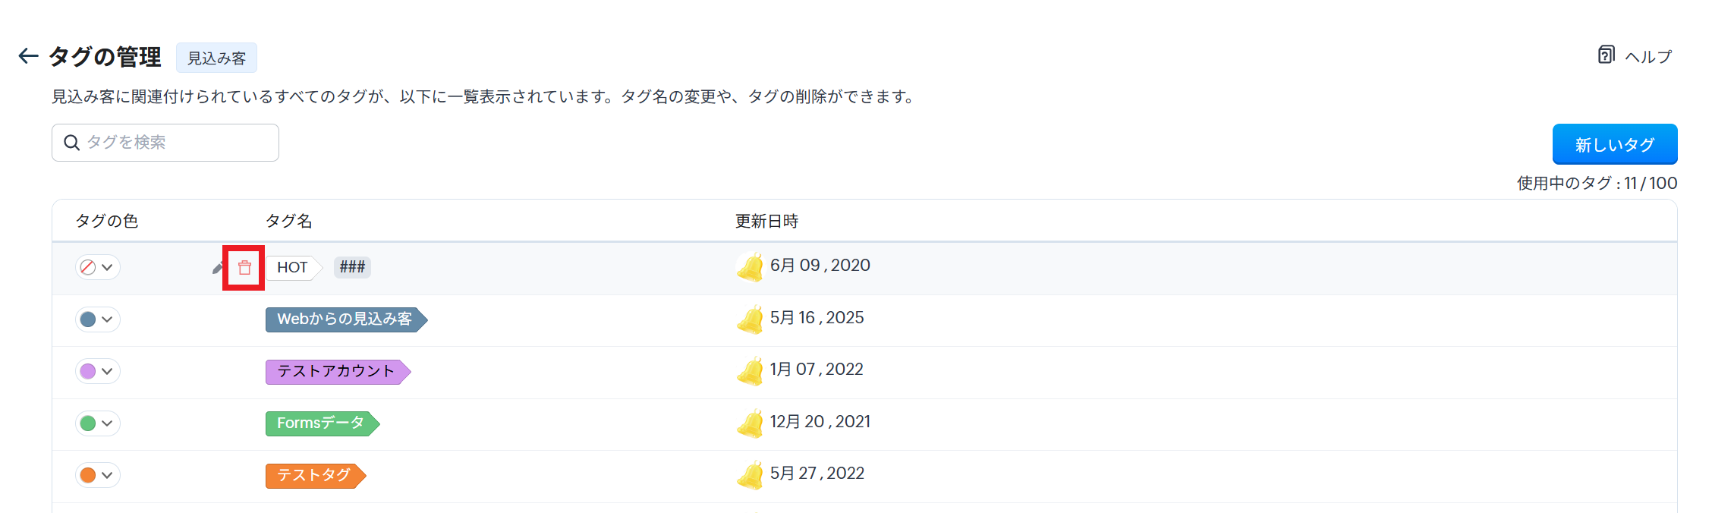Screen dimensions: 1712x513
Task: Open color dropdown for テストアカウント tag
Action: point(98,371)
